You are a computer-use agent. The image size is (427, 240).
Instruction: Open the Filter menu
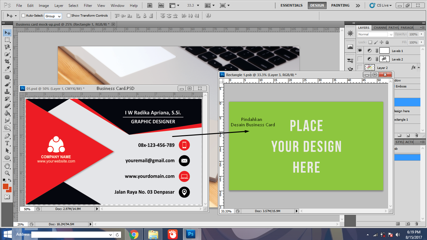click(88, 5)
